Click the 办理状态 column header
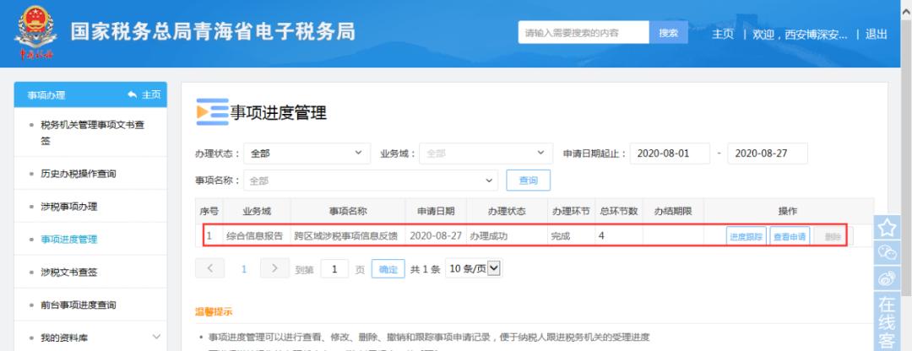Viewport: 912px width, 351px height. tap(507, 211)
